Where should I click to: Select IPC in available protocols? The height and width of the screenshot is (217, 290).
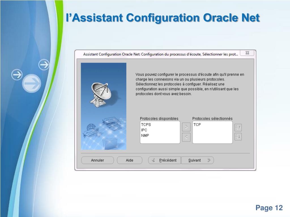[144, 130]
